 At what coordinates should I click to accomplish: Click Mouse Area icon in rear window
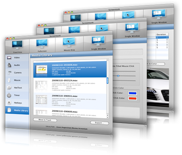(128, 15)
